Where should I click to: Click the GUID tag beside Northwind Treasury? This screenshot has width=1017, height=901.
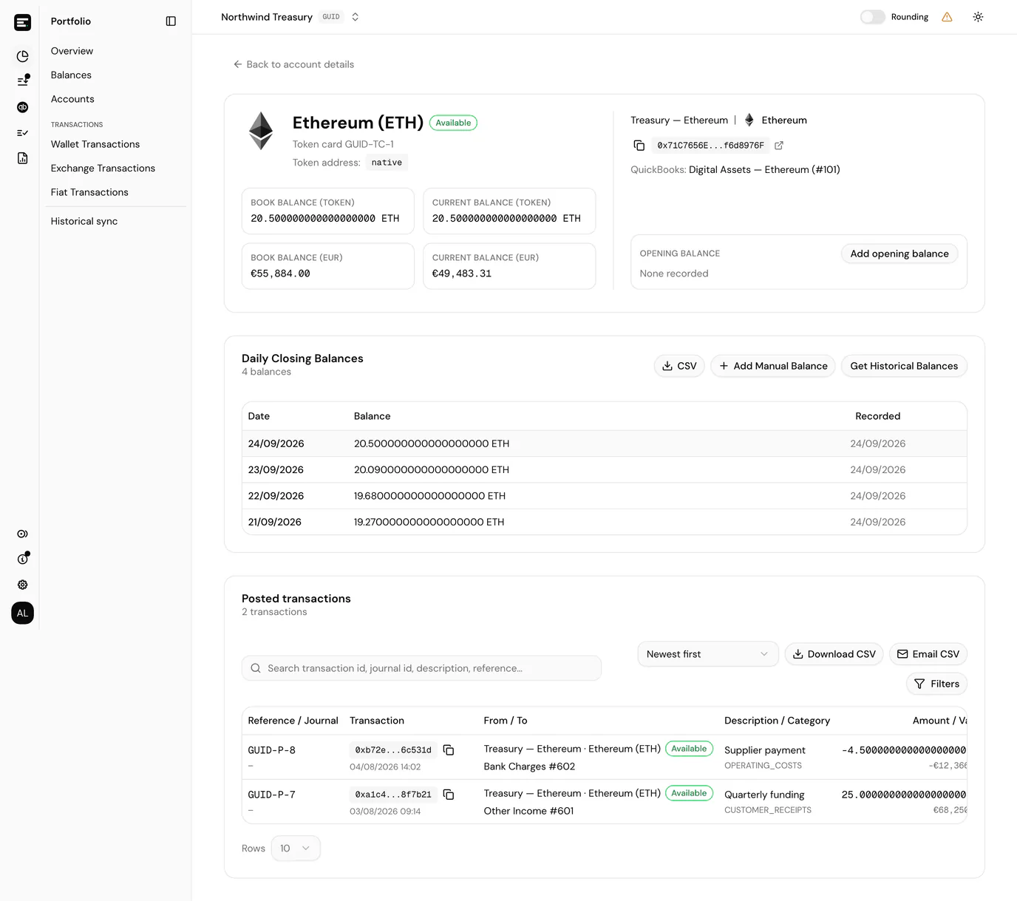point(331,17)
